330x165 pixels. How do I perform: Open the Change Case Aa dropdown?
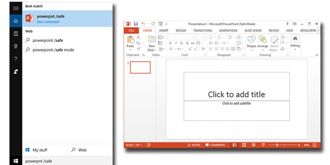coord(180,49)
